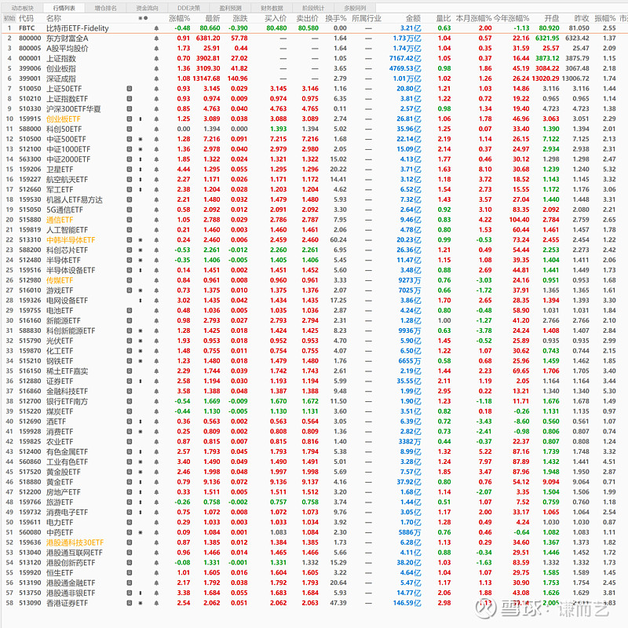The height and width of the screenshot is (628, 628).
Task: Click the star marker icon for 光伏ETF
Action: [x=140, y=341]
